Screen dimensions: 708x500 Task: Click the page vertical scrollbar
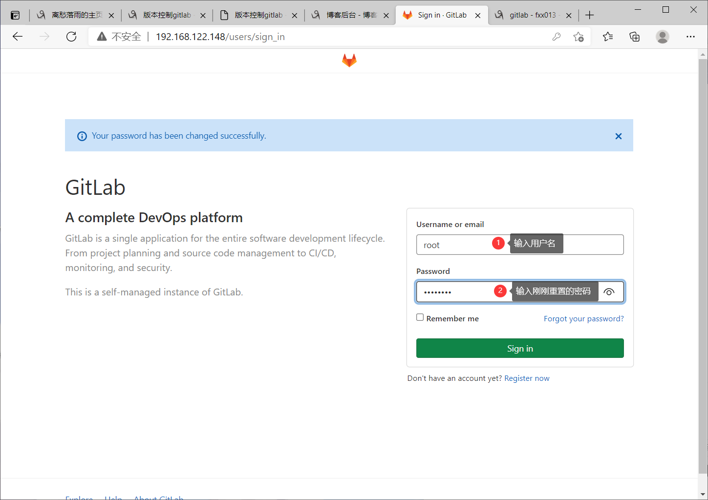[703, 266]
